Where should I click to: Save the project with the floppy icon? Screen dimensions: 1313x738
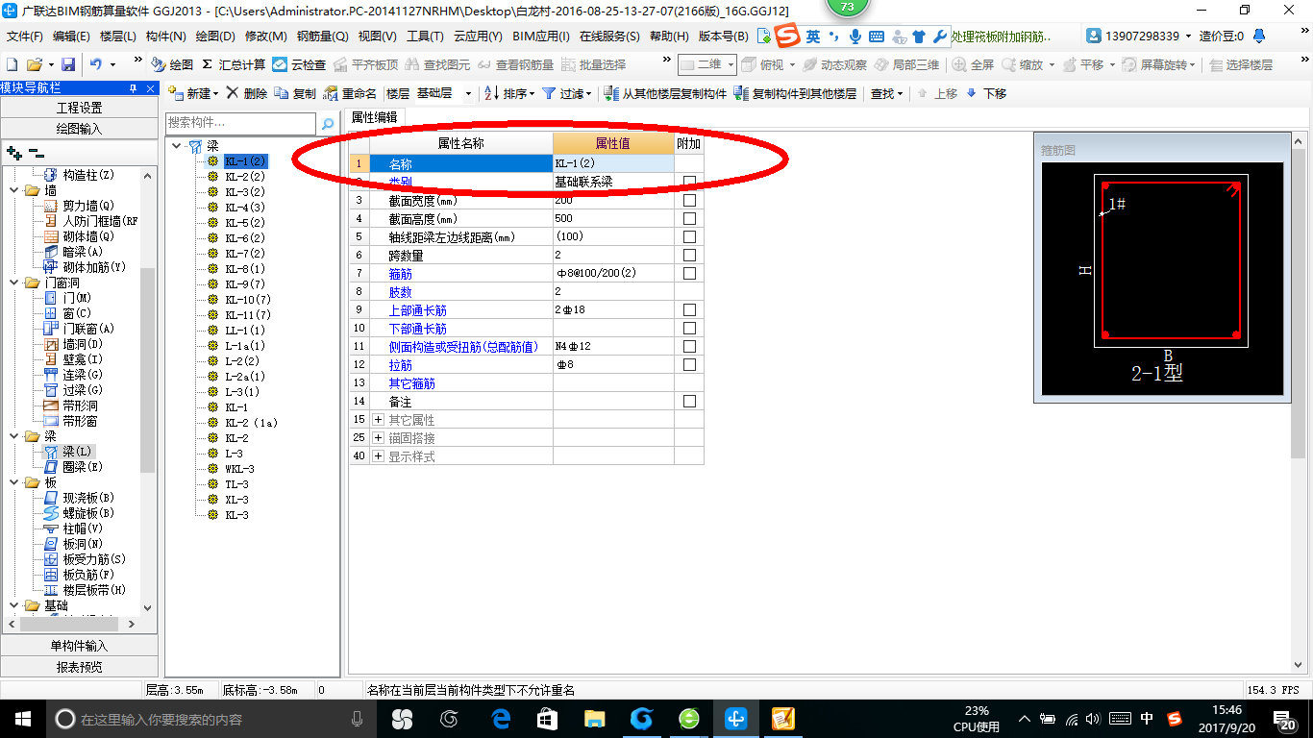tap(68, 64)
